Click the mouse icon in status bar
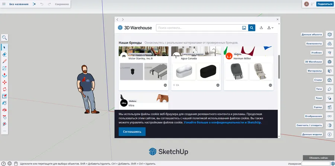 15,164
